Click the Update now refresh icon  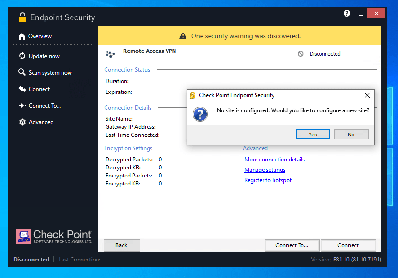[22, 56]
